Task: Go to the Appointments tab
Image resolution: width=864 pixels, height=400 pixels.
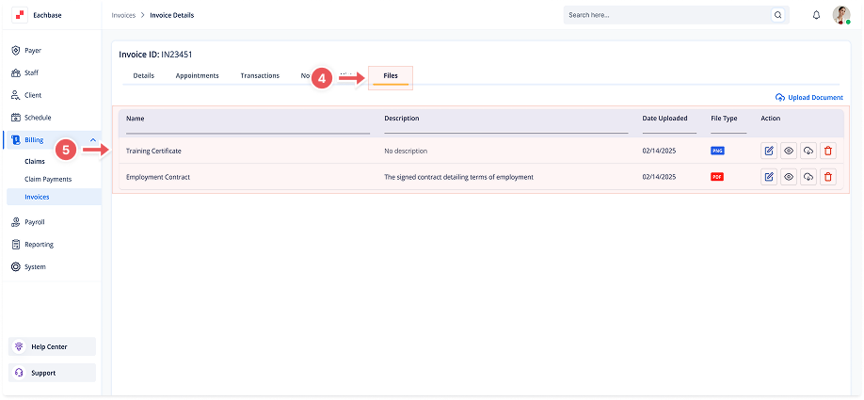Action: tap(198, 75)
